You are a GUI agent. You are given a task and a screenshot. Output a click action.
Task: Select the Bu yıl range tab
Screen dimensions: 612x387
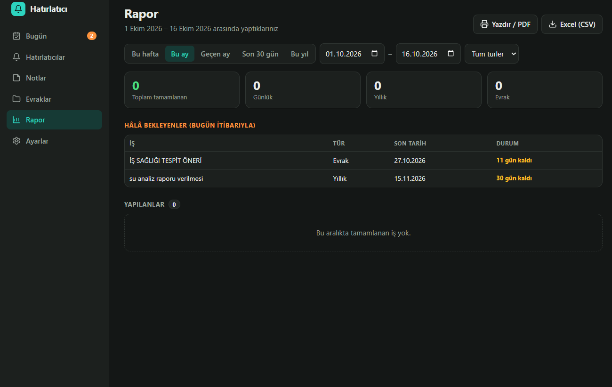299,54
